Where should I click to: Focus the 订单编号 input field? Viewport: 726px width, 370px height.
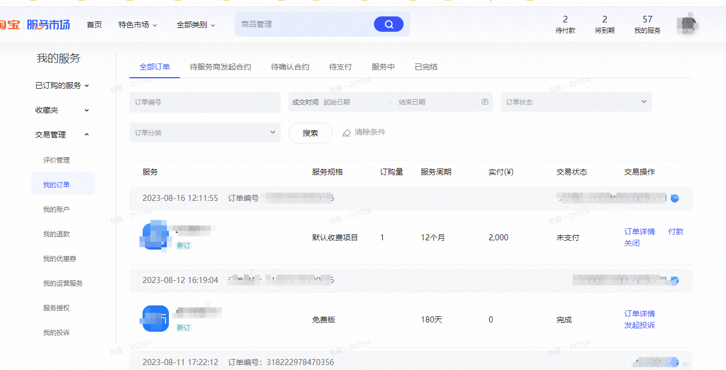[x=205, y=102]
